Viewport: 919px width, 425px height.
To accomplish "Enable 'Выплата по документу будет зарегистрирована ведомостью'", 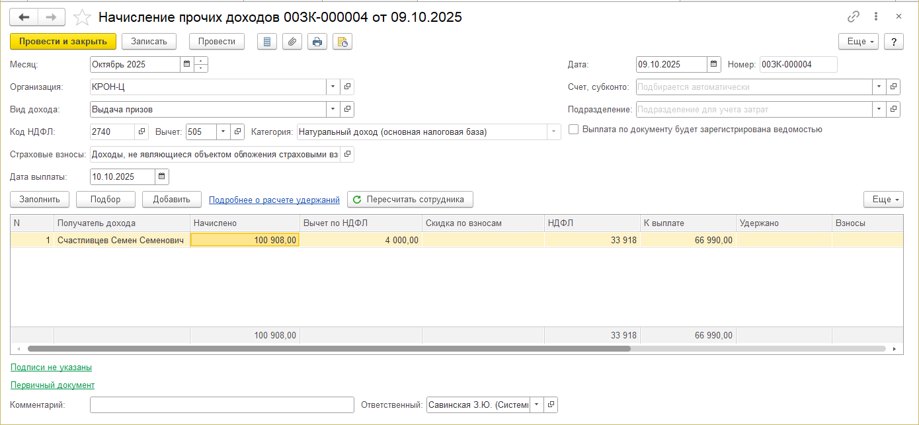I will 573,130.
